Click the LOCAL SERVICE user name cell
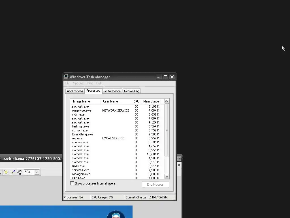 (113, 138)
